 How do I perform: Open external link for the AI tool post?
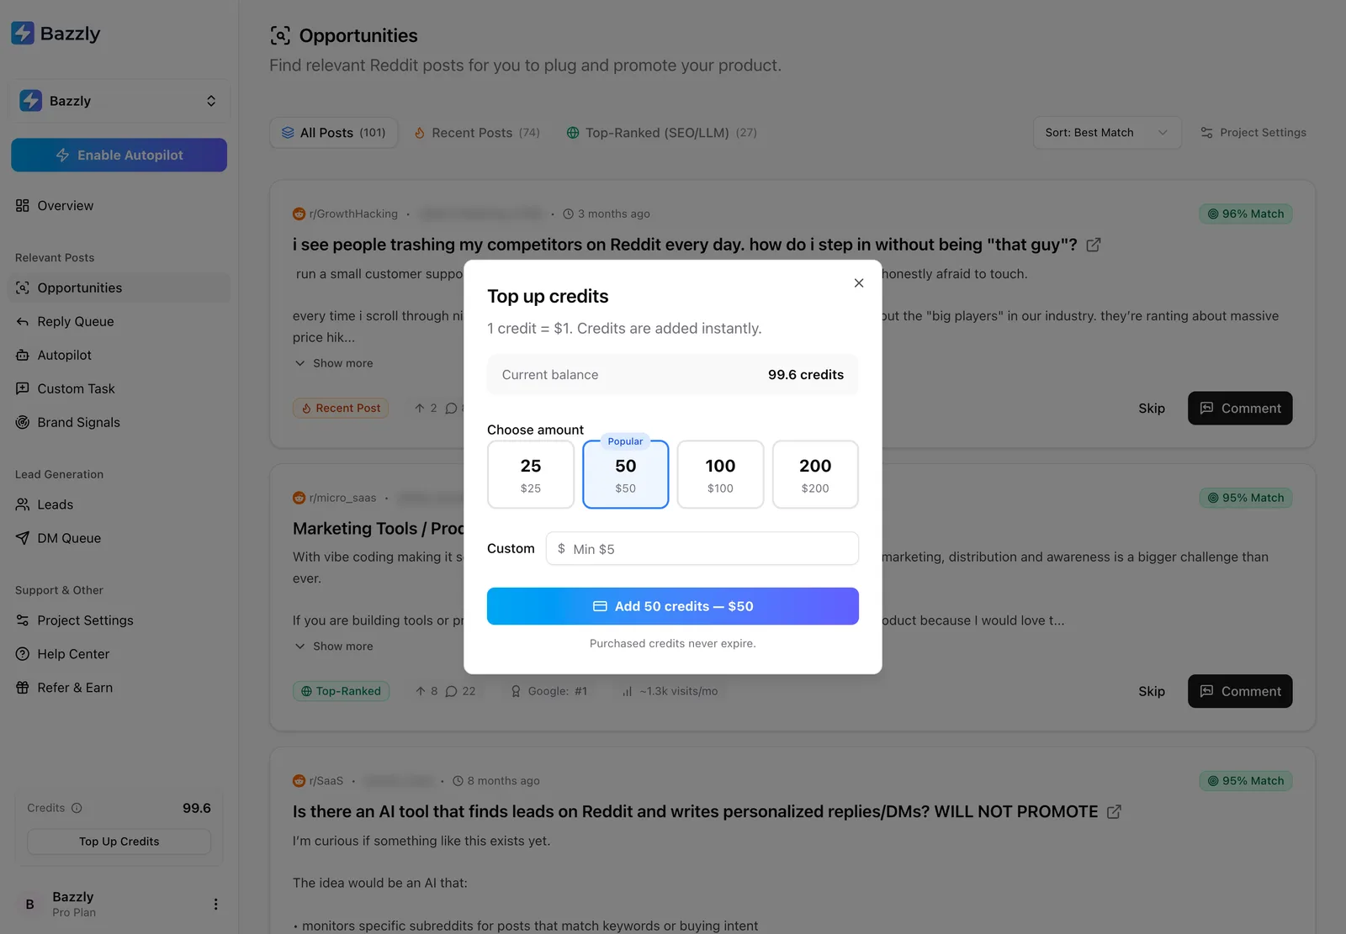click(x=1114, y=812)
